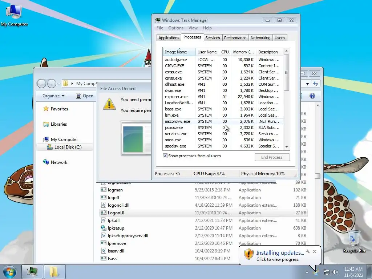
Task: Open the File menu in Task Manager
Action: tap(160, 28)
